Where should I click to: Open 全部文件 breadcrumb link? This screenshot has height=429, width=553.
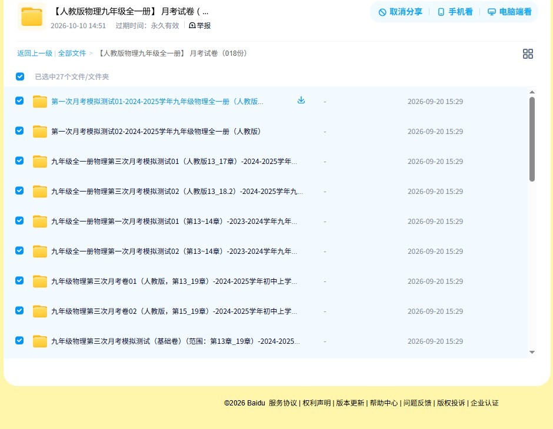pyautogui.click(x=72, y=53)
